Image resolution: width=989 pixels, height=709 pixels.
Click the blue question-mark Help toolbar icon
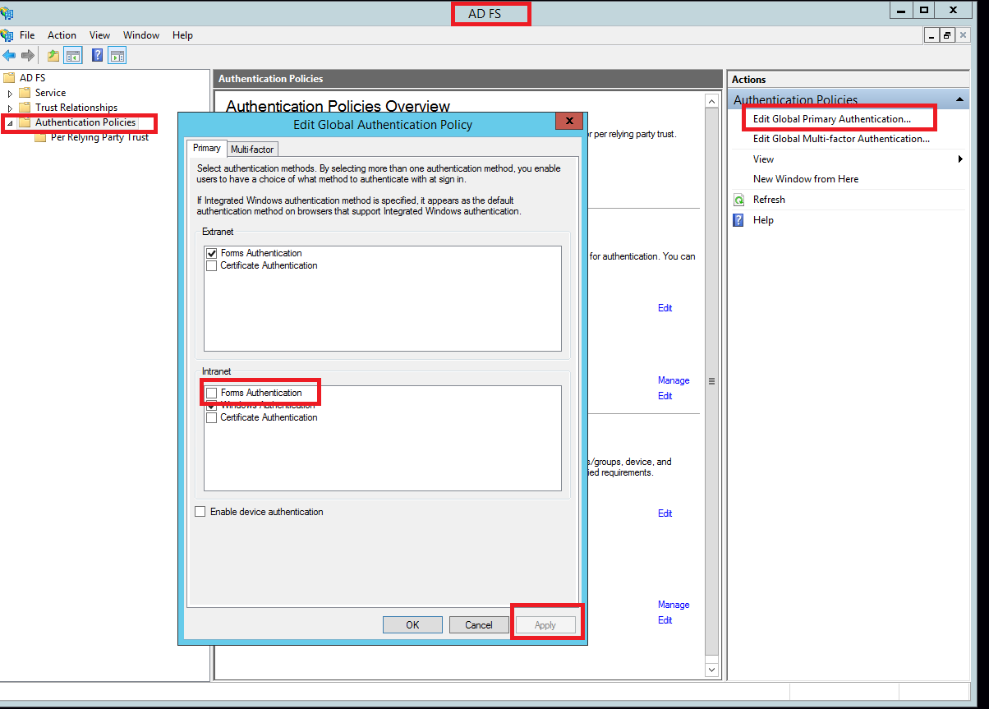coord(97,55)
